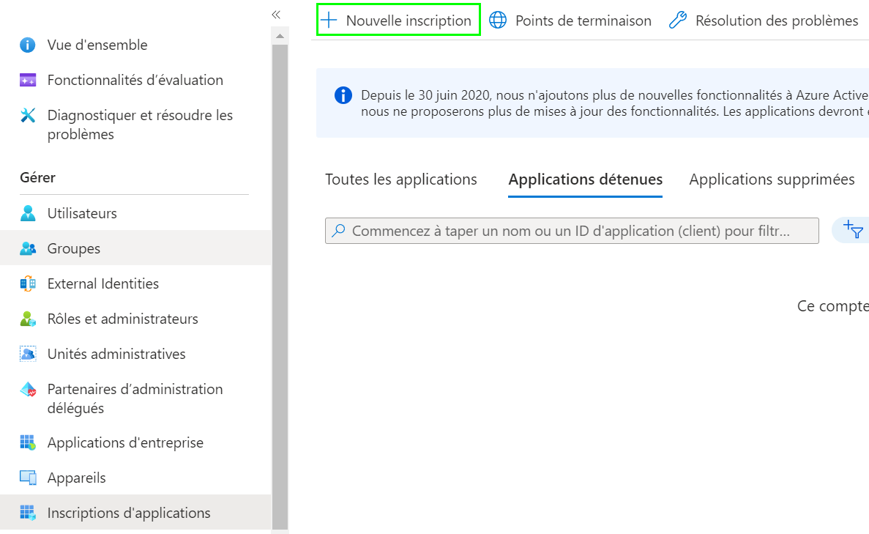Image resolution: width=869 pixels, height=534 pixels.
Task: Select Inscriptions d'applications in the sidebar
Action: coord(29,513)
